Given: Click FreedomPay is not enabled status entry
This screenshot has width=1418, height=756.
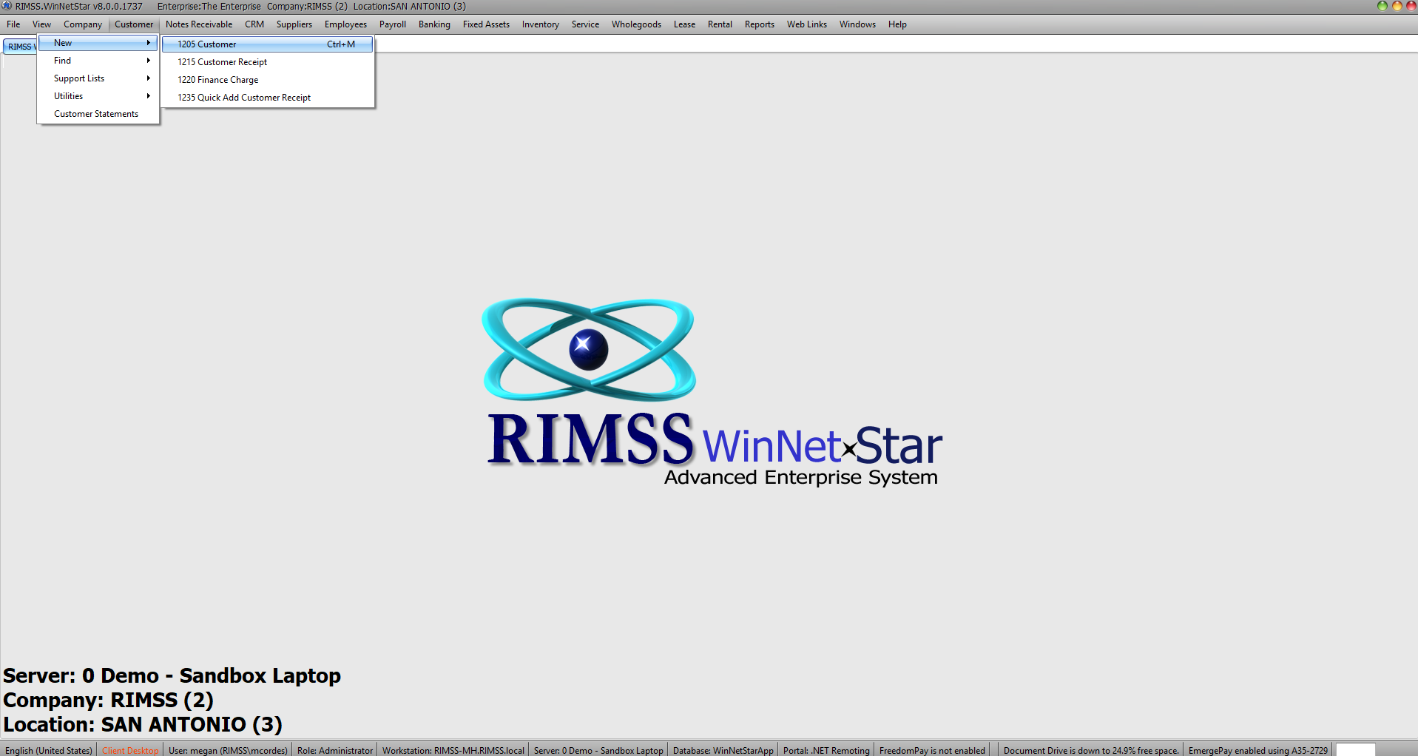Looking at the screenshot, I should pyautogui.click(x=932, y=750).
